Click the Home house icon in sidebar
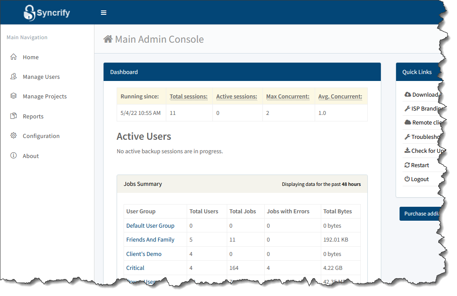The image size is (457, 296). (13, 57)
